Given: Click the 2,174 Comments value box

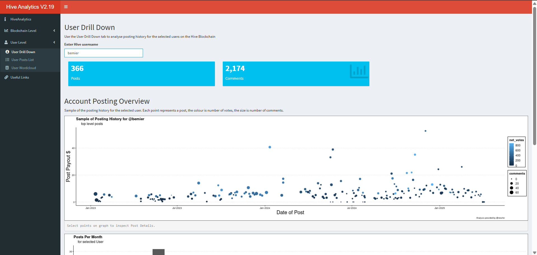Looking at the screenshot, I should [x=296, y=74].
